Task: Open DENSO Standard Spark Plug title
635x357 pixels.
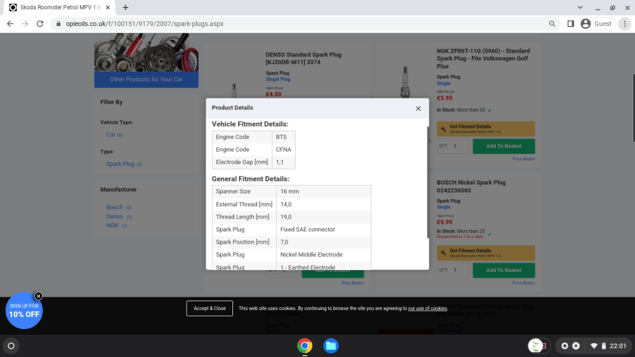Action: (304, 58)
